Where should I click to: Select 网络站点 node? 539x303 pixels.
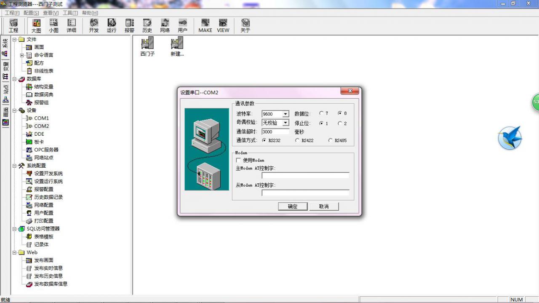pyautogui.click(x=43, y=158)
